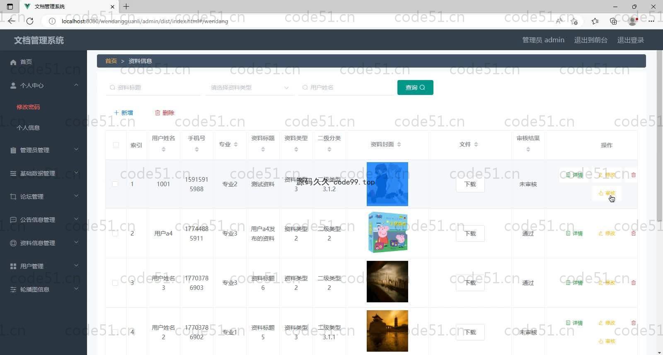Open browser settings and more menu
This screenshot has height=355, width=663.
coord(651,21)
